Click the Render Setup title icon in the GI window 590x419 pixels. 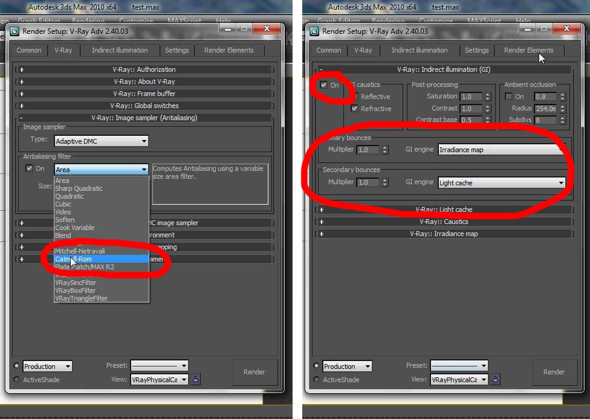click(x=314, y=31)
